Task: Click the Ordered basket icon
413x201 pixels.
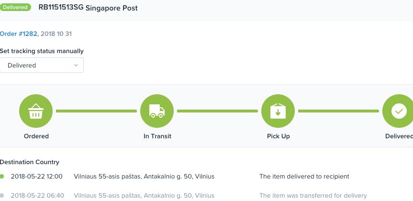Action: 36,111
